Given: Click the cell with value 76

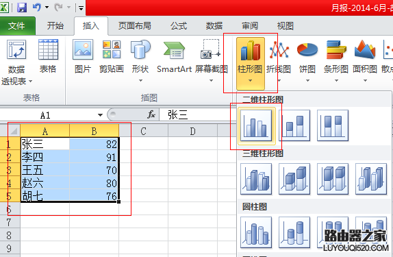Looking at the screenshot, I should (x=94, y=196).
